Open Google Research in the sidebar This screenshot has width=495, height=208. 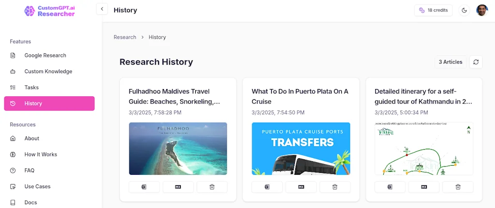coord(45,55)
